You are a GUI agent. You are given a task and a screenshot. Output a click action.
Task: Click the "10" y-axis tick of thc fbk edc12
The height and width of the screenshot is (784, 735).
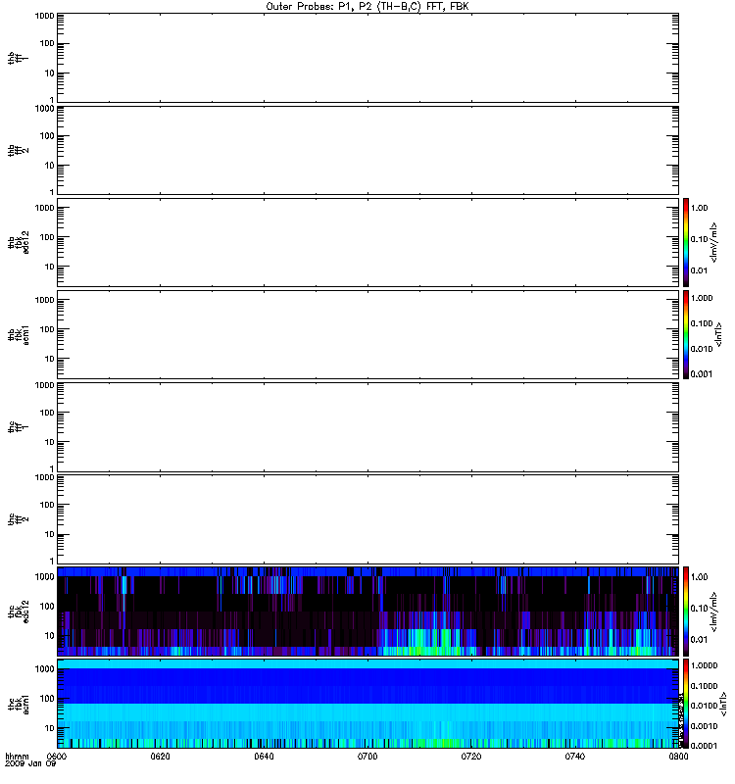50,636
